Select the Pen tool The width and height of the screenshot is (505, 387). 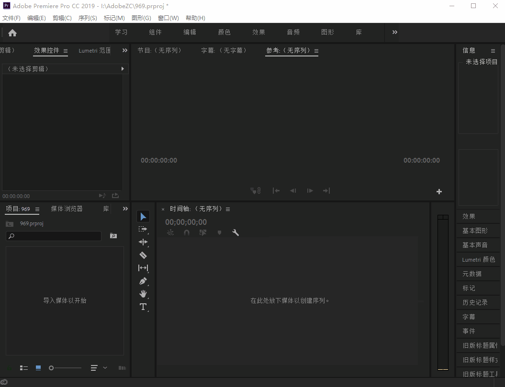143,281
